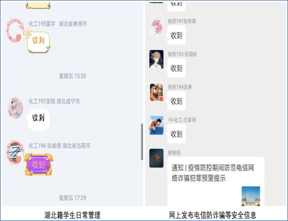
Task: Select 收到 message from 19-化工-王家祥
Action: pos(176,134)
